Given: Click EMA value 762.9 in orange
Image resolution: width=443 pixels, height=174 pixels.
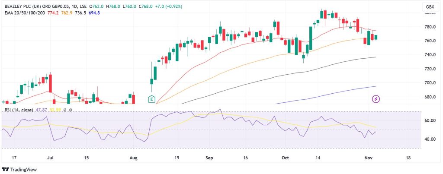Looking at the screenshot, I should [x=67, y=13].
